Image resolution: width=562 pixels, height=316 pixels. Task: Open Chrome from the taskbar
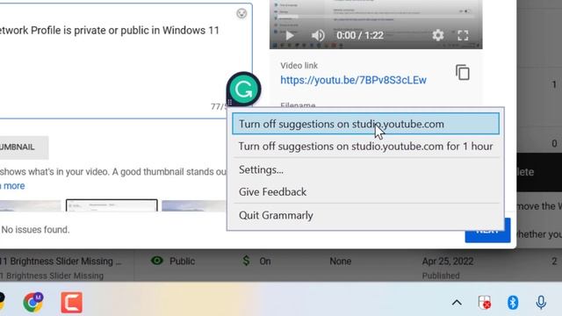tap(33, 302)
